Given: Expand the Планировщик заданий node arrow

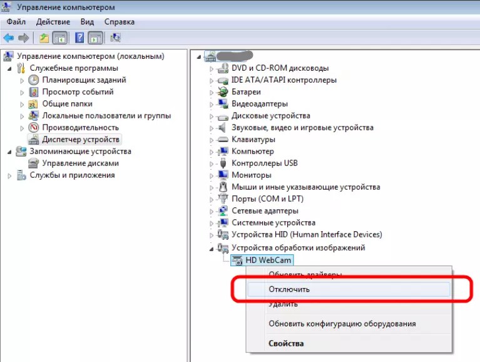Looking at the screenshot, I should (x=22, y=81).
